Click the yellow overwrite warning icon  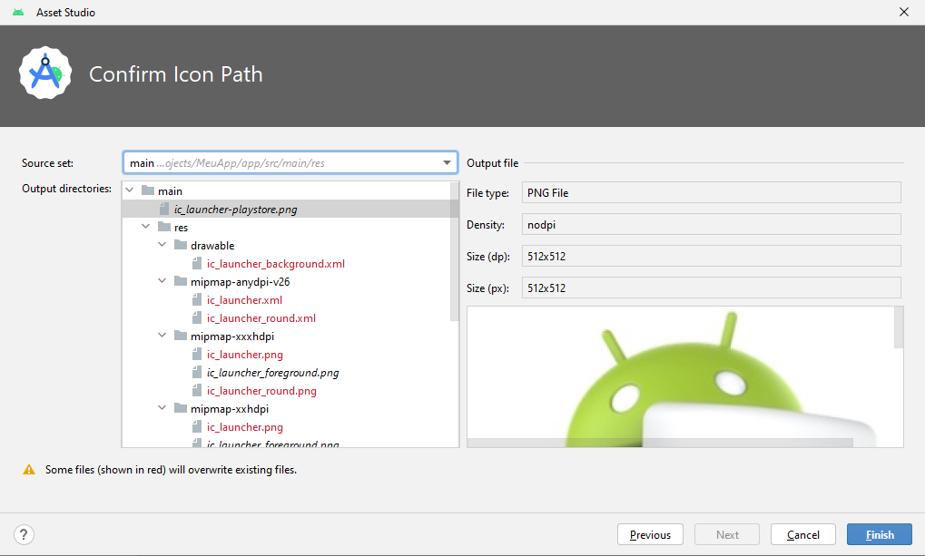coord(29,470)
